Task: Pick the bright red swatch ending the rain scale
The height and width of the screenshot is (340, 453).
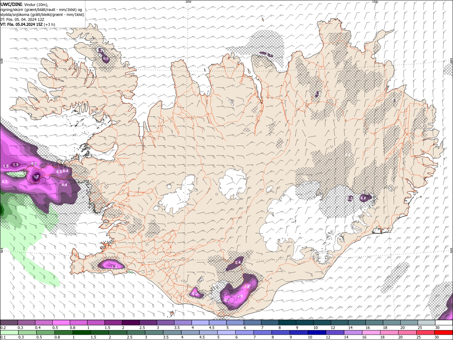Action: point(443,333)
